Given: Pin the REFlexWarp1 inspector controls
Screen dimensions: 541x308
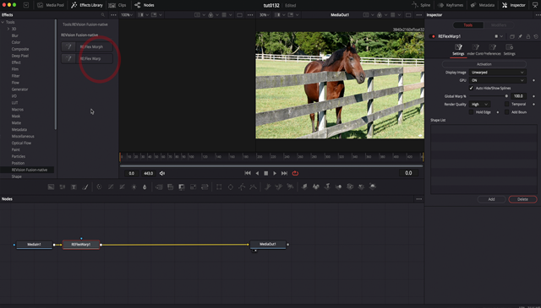Looking at the screenshot, I should [x=521, y=36].
